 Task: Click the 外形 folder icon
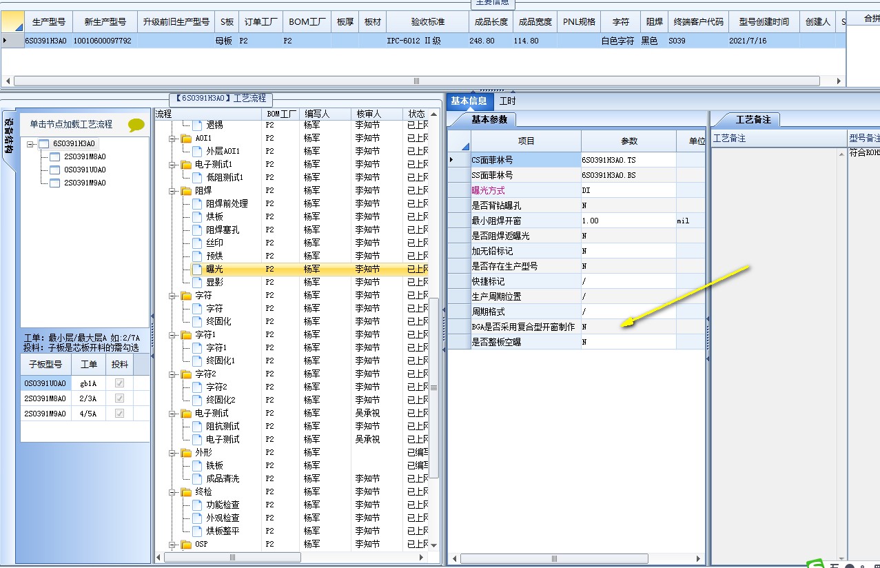point(186,452)
